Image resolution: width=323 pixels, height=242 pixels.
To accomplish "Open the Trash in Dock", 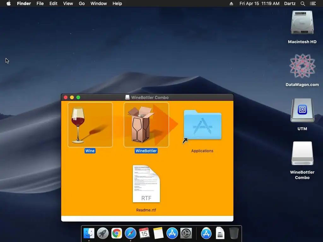I will click(234, 233).
